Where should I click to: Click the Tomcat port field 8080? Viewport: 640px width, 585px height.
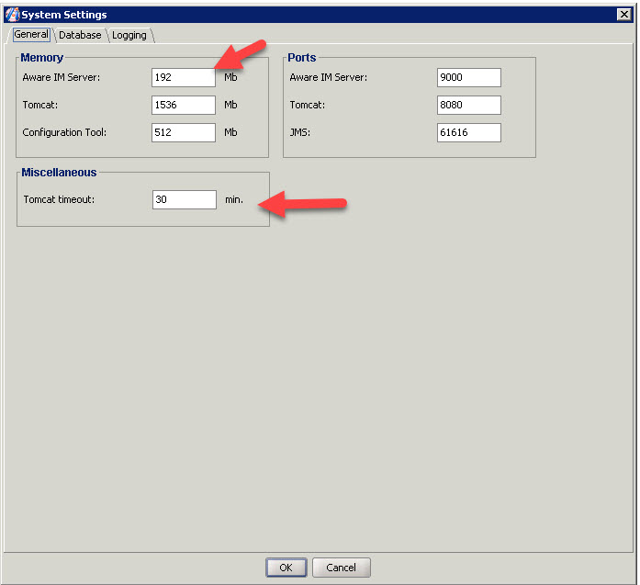tap(469, 105)
